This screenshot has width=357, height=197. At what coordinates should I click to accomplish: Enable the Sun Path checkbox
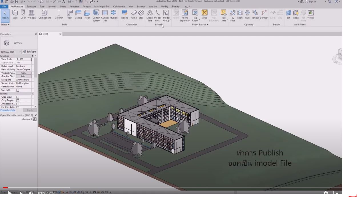point(17,90)
